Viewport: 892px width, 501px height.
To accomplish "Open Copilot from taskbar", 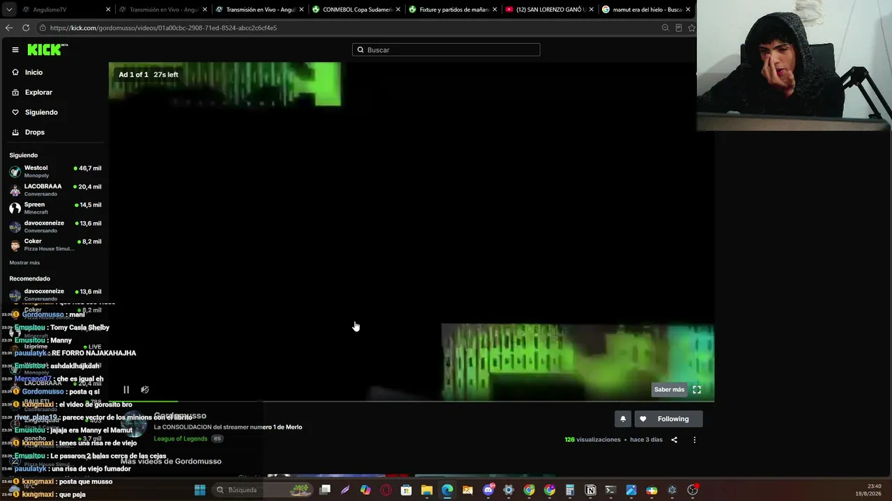I will click(365, 490).
